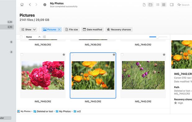The height and width of the screenshot is (122, 192).
Task: Star the orange flowers photo
Action: (x=114, y=54)
